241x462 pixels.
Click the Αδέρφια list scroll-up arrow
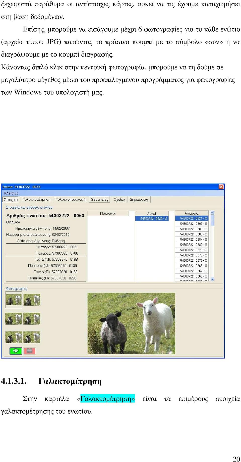coord(212,213)
